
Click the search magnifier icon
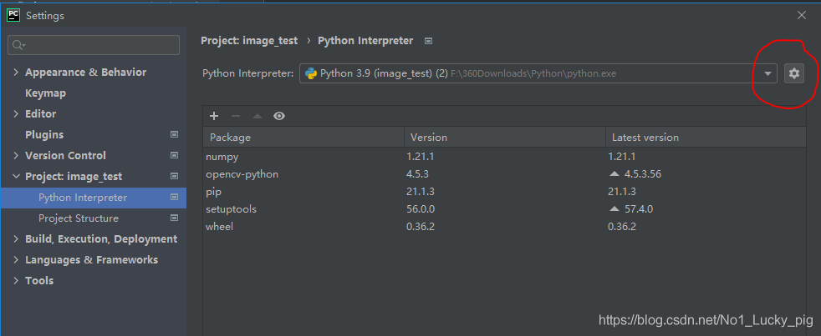(x=18, y=46)
